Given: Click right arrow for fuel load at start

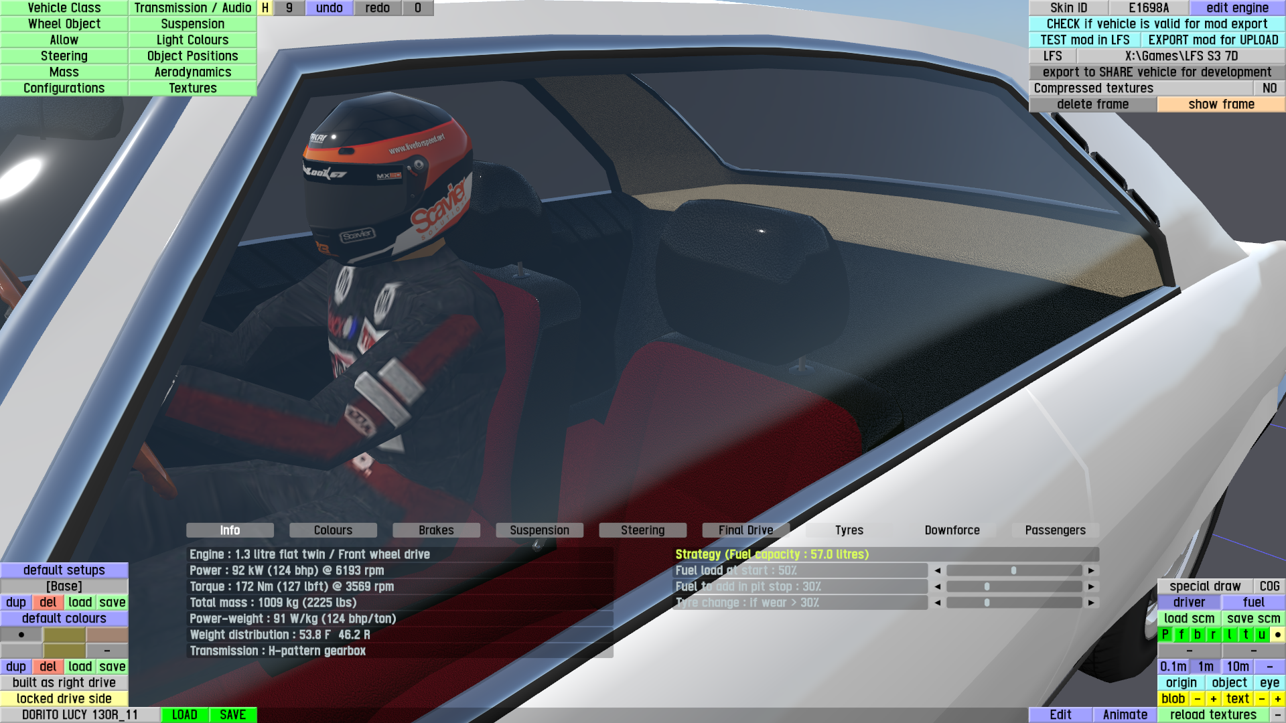Looking at the screenshot, I should pyautogui.click(x=1091, y=570).
